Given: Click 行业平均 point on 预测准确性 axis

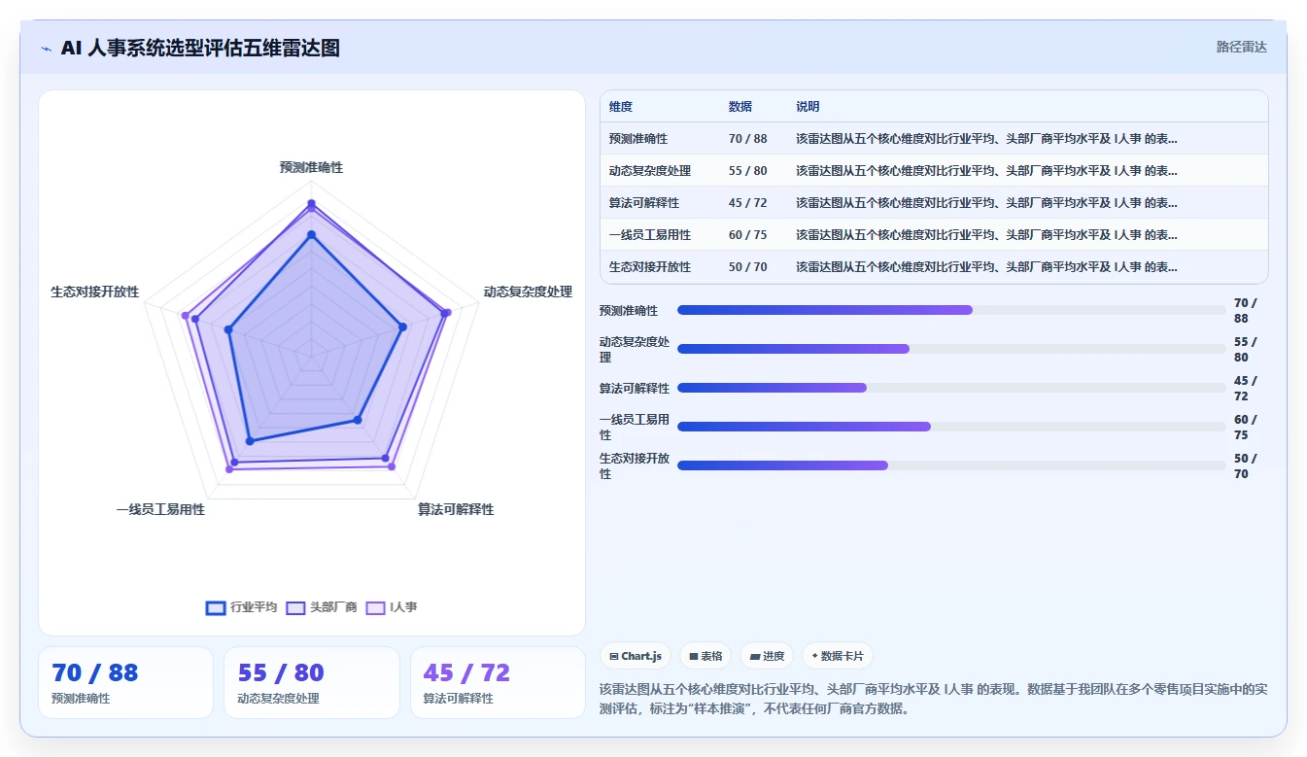Looking at the screenshot, I should [311, 234].
